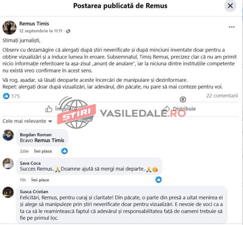Click the public globe visibility icon
Image resolution: width=243 pixels, height=225 pixels.
point(68,31)
